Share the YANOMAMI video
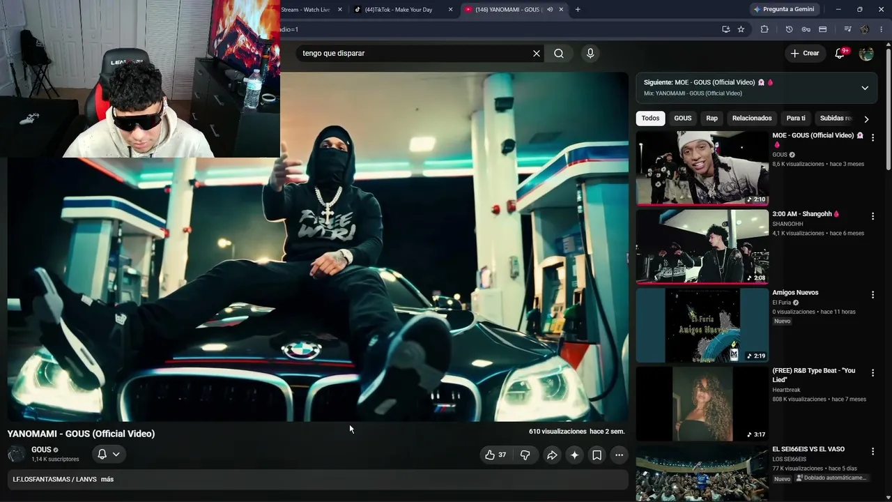 pos(552,455)
